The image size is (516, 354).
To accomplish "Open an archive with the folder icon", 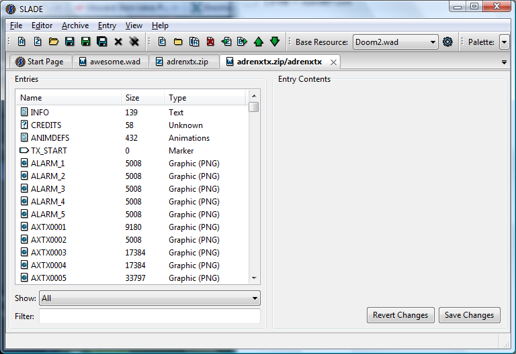I will click(54, 42).
